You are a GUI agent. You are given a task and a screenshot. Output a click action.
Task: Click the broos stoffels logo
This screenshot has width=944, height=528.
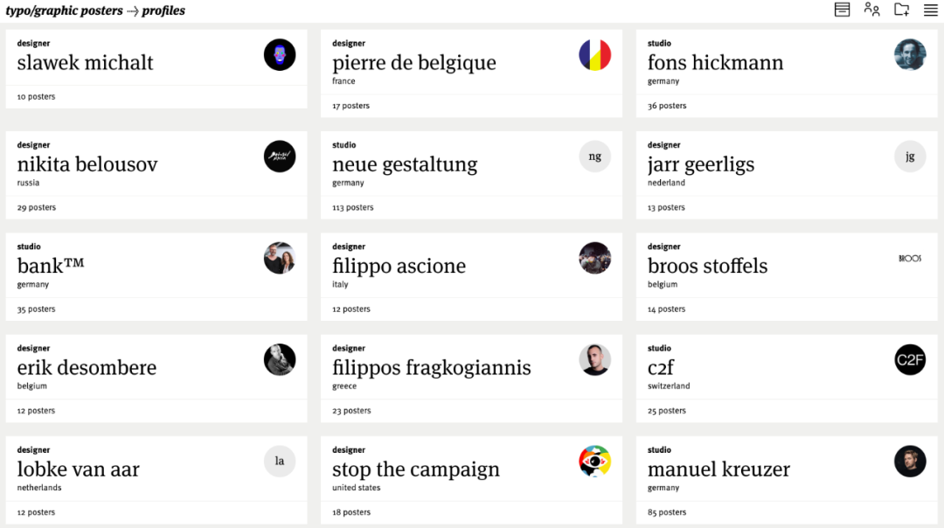pos(910,258)
